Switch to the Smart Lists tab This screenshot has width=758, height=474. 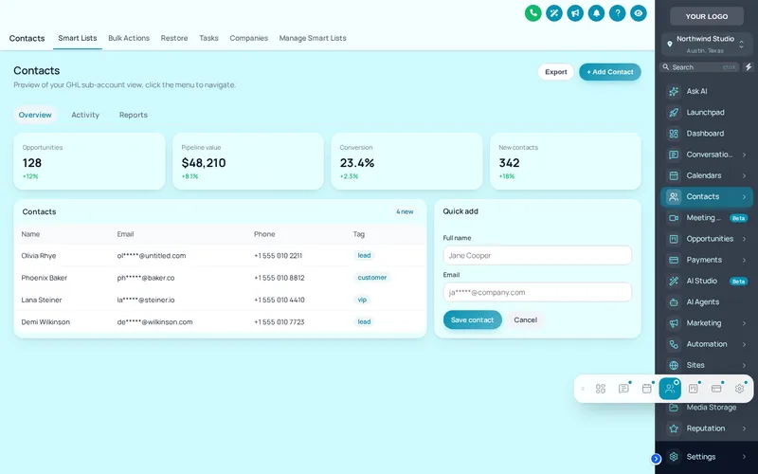78,38
